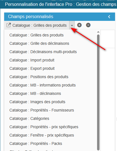Click the minus icon to remove a field
117x151 pixels.
88,25
